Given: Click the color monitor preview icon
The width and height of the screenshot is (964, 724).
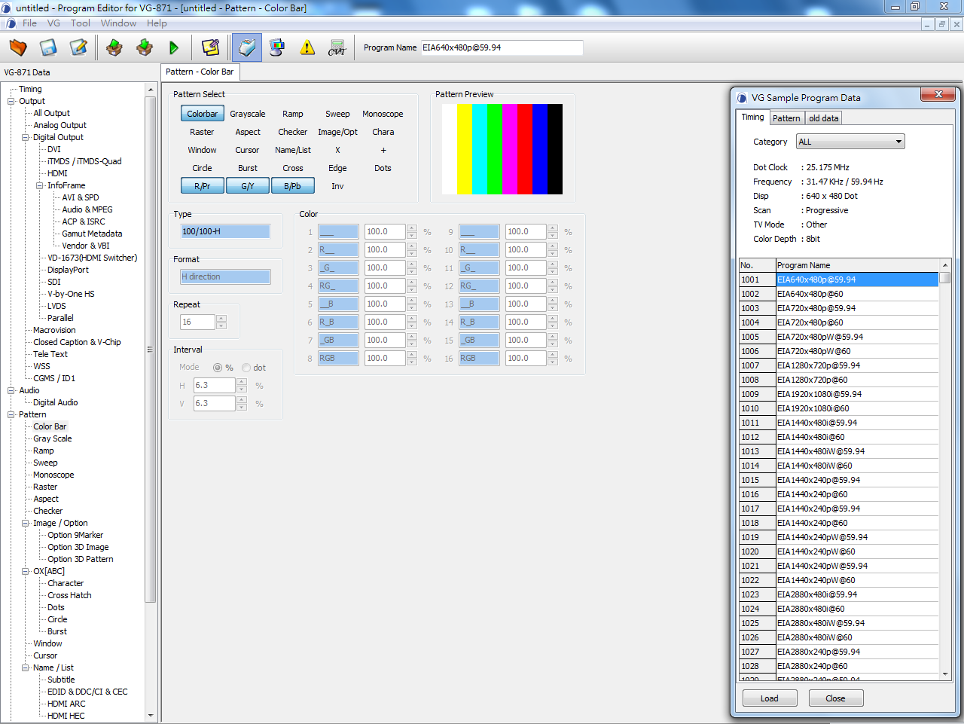Looking at the screenshot, I should coord(277,47).
